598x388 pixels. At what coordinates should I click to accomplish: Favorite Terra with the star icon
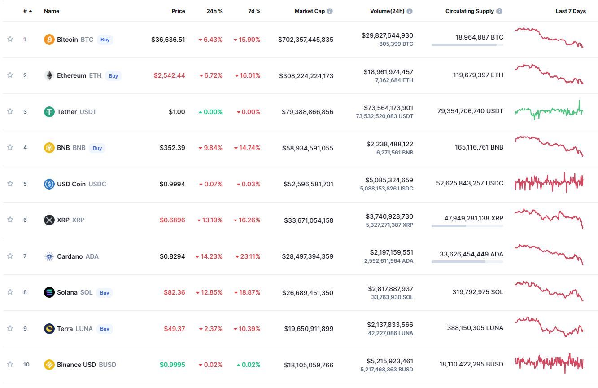click(10, 328)
